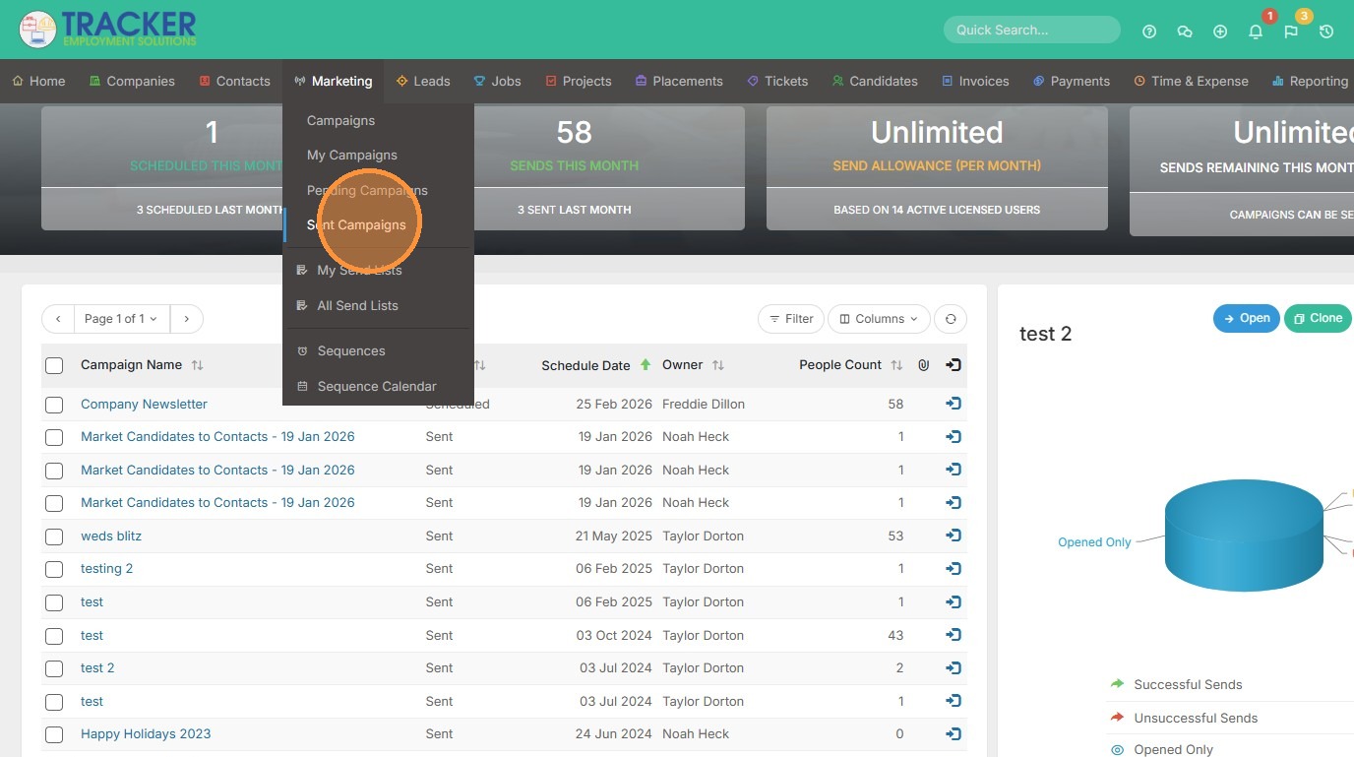
Task: Open the Candidates tab in navigation
Action: (x=874, y=81)
